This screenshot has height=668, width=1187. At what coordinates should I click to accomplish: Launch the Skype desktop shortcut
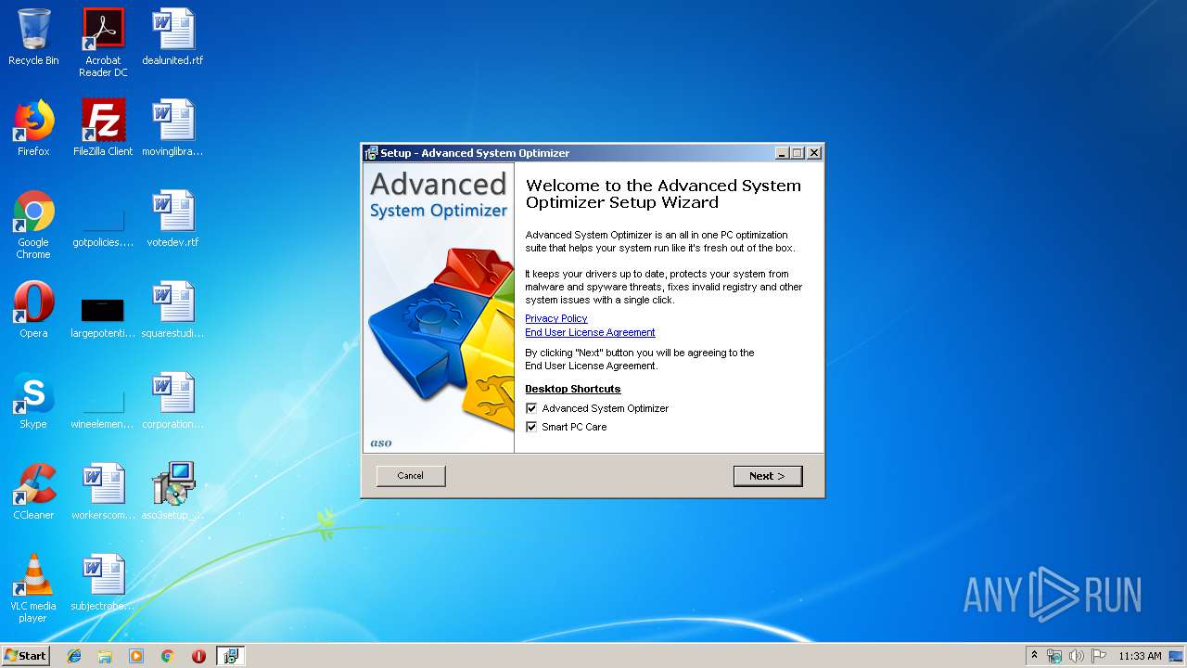33,401
